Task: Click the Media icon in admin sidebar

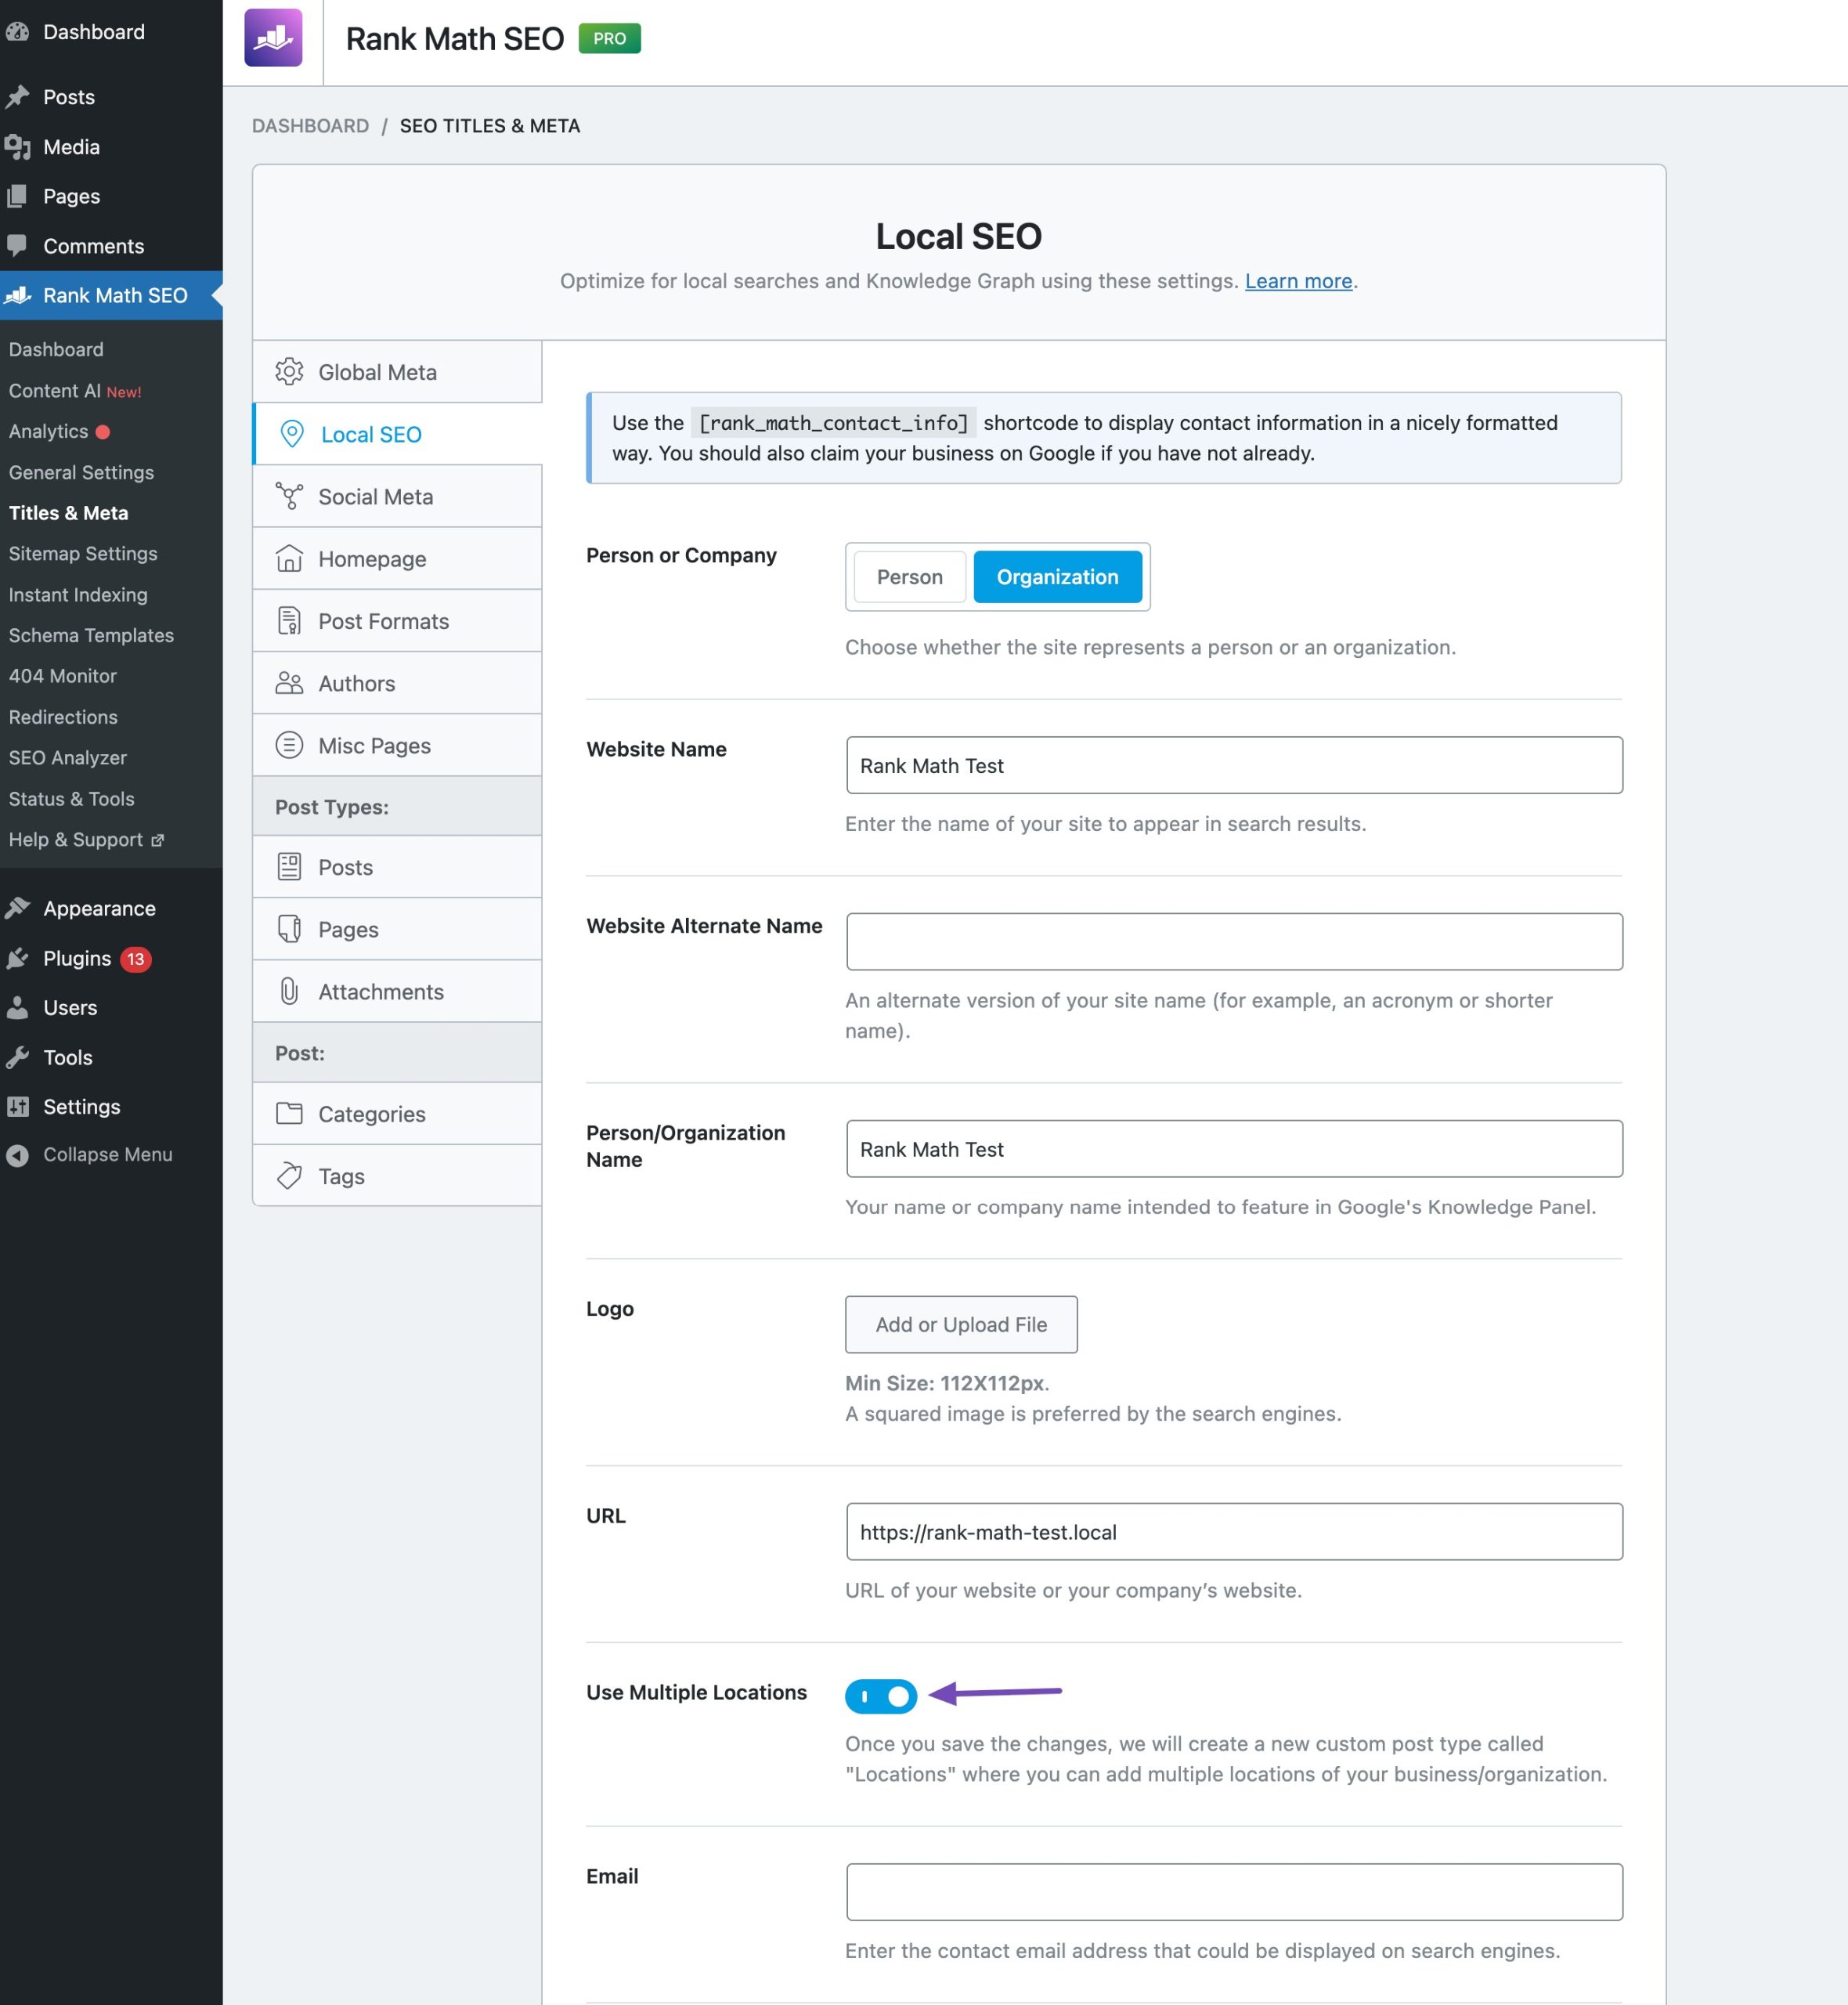Action: coord(17,147)
